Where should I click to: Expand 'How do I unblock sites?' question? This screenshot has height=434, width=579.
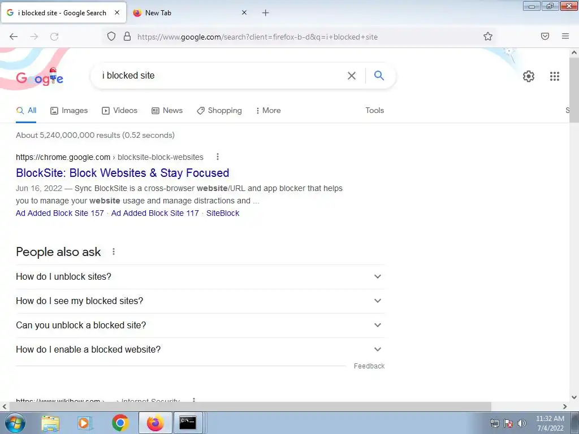click(200, 277)
